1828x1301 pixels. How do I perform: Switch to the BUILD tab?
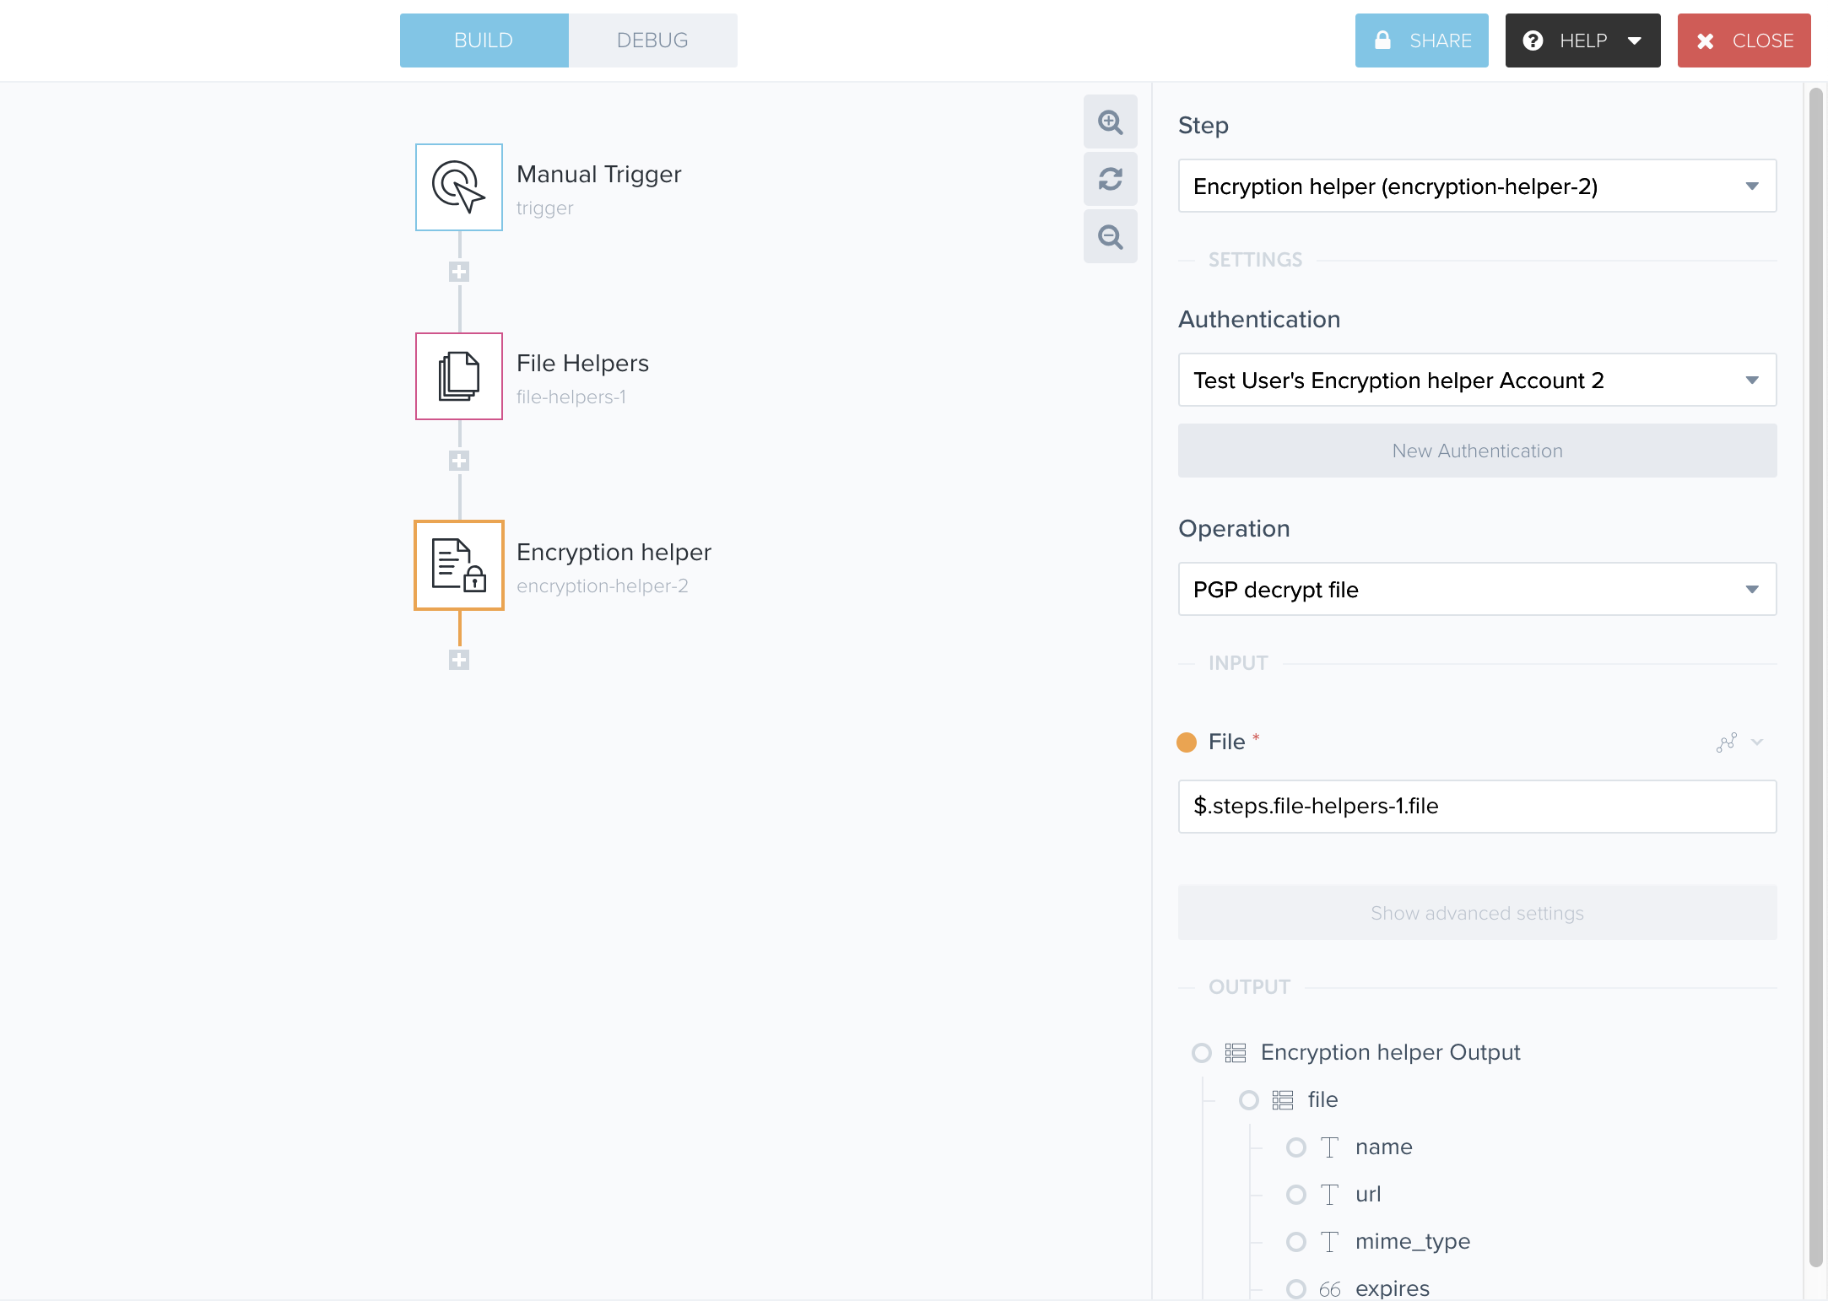pyautogui.click(x=484, y=40)
